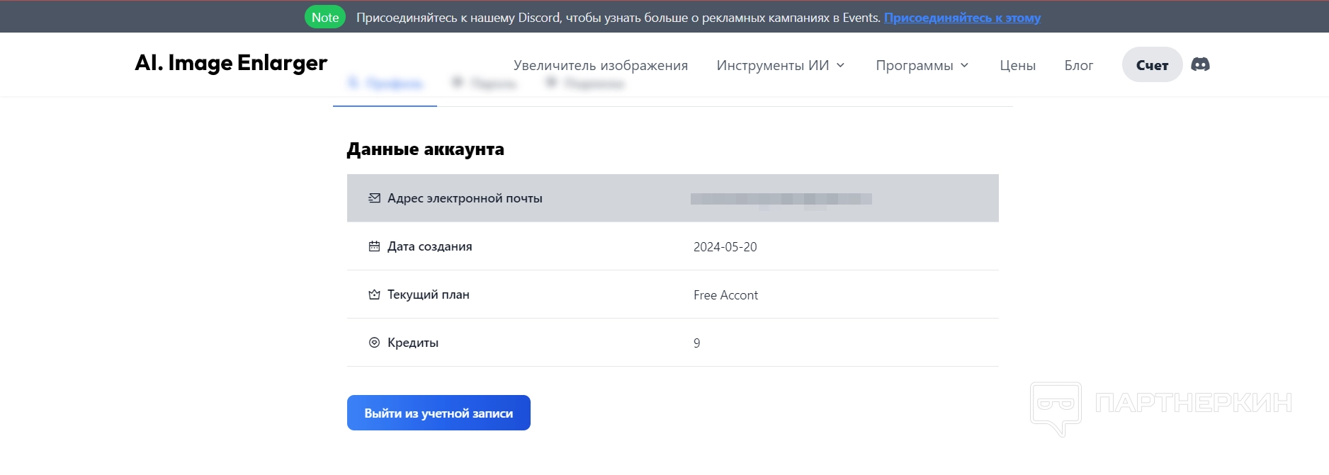This screenshot has height=475, width=1329.
Task: Go to the Цены page
Action: tap(1017, 65)
